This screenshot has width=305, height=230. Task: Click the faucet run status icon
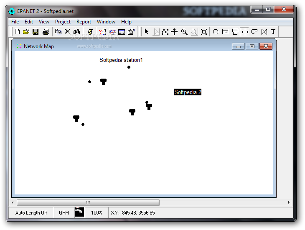tap(79, 212)
